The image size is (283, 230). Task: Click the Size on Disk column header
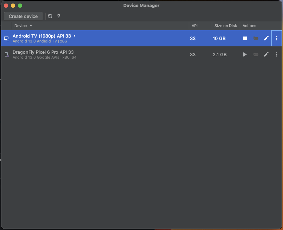(225, 26)
